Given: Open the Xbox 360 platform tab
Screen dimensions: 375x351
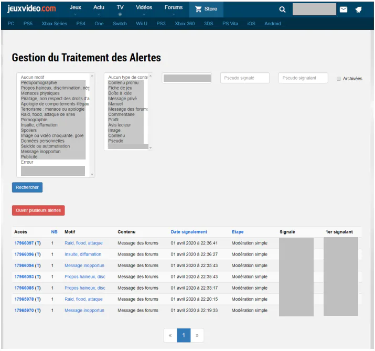Looking at the screenshot, I should point(185,24).
